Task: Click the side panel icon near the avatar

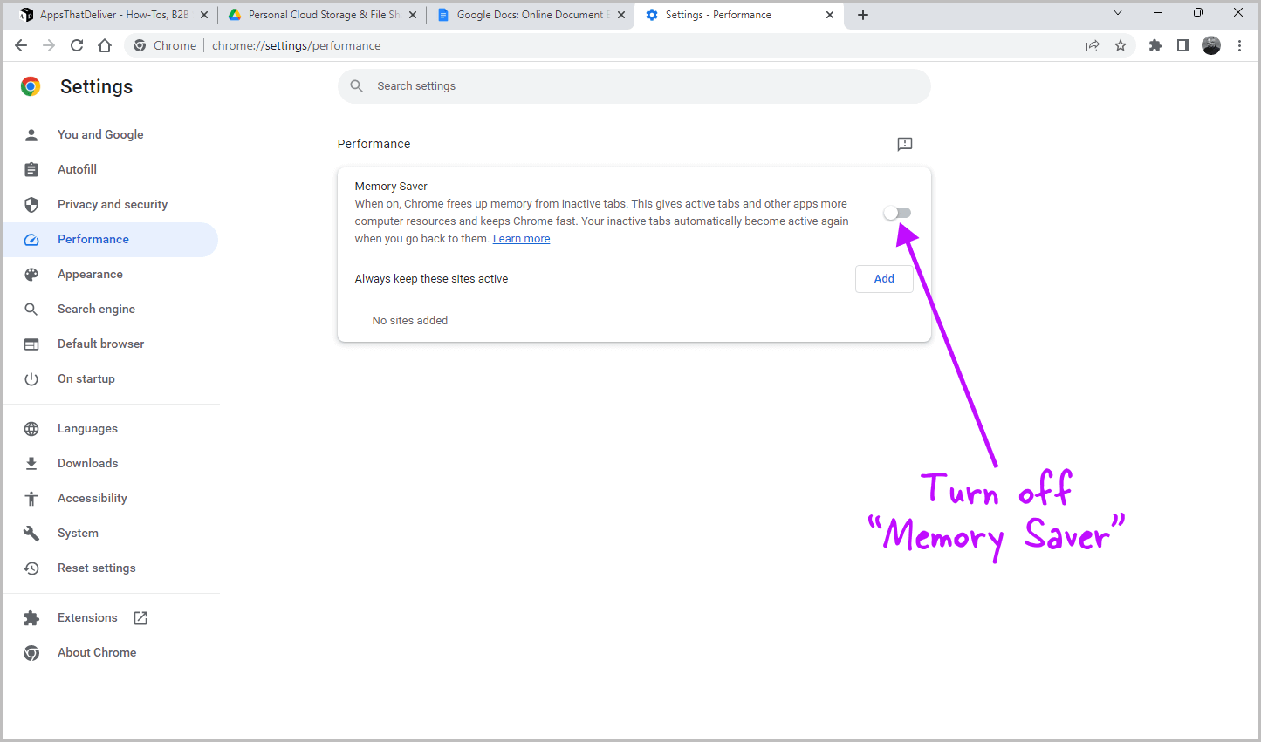Action: coord(1182,44)
